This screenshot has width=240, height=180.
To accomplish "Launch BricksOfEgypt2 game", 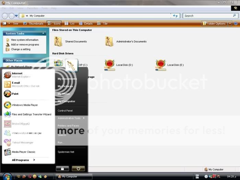I will pos(17,124).
